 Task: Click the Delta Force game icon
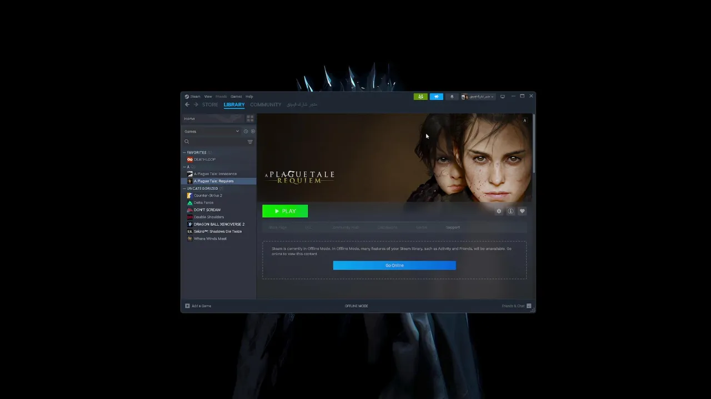coord(190,203)
